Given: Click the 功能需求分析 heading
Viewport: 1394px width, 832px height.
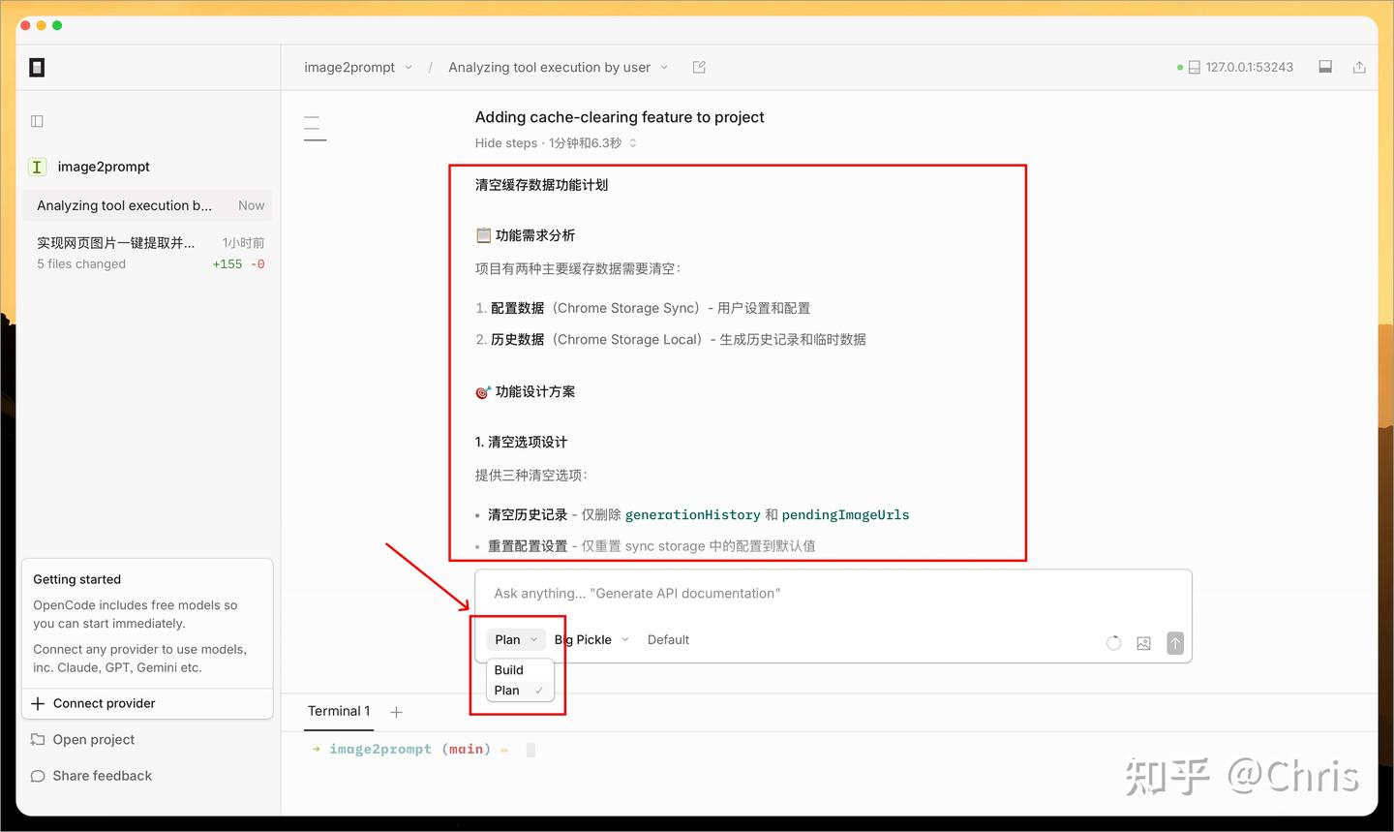Looking at the screenshot, I should 526,235.
